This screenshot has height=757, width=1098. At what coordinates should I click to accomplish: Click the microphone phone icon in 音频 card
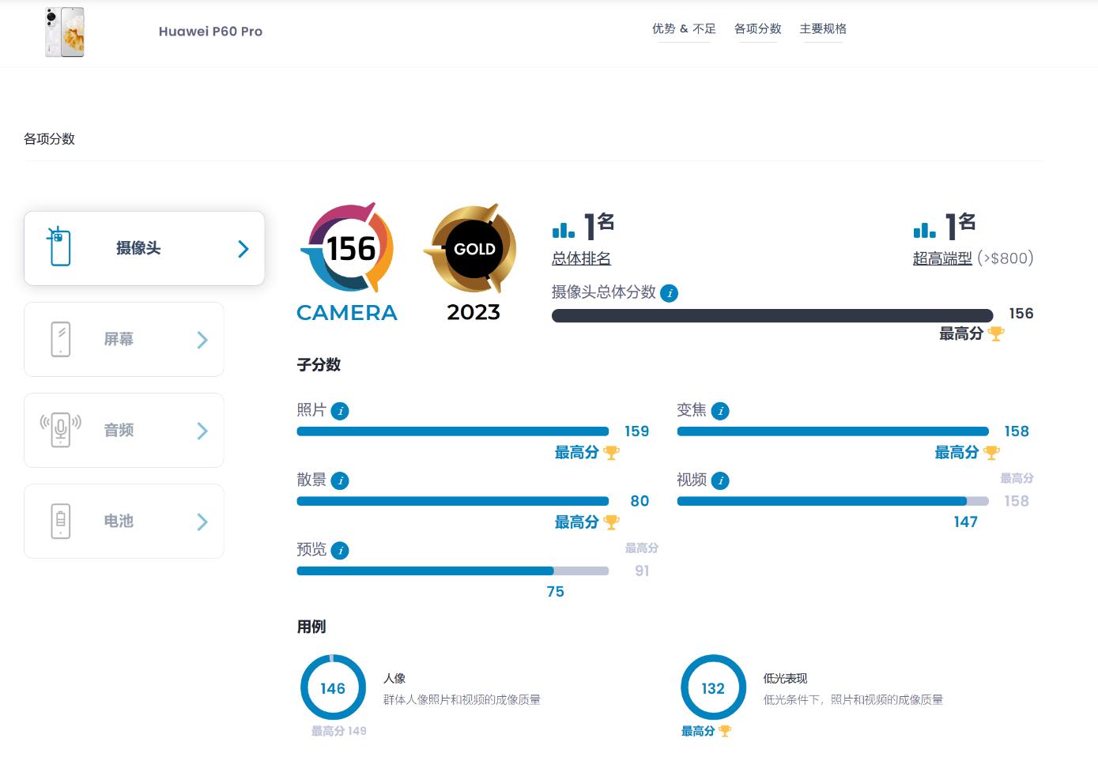click(61, 430)
